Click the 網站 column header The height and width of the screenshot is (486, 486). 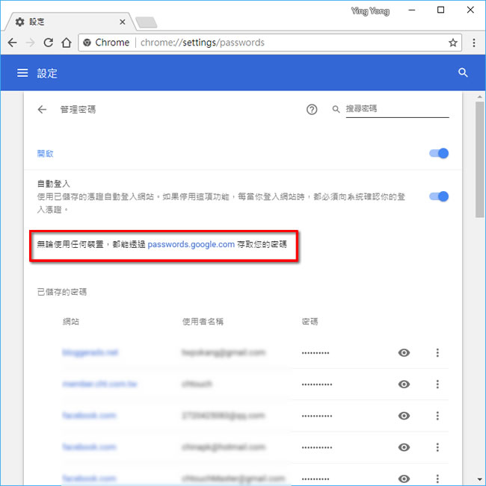(x=71, y=322)
